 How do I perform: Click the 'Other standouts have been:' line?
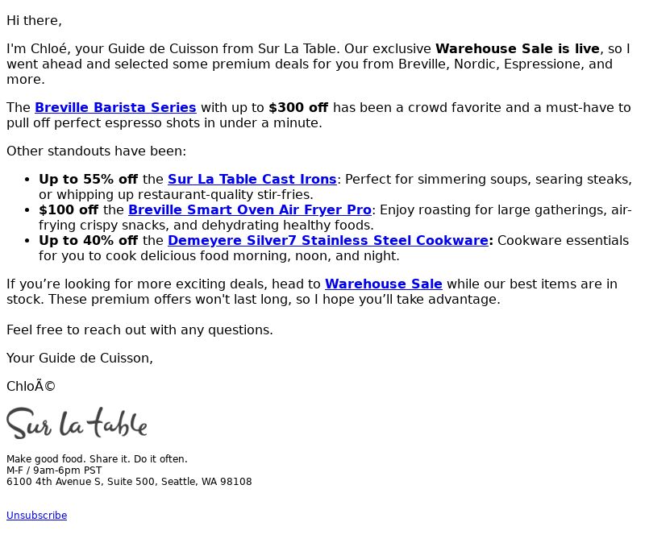pyautogui.click(x=96, y=151)
